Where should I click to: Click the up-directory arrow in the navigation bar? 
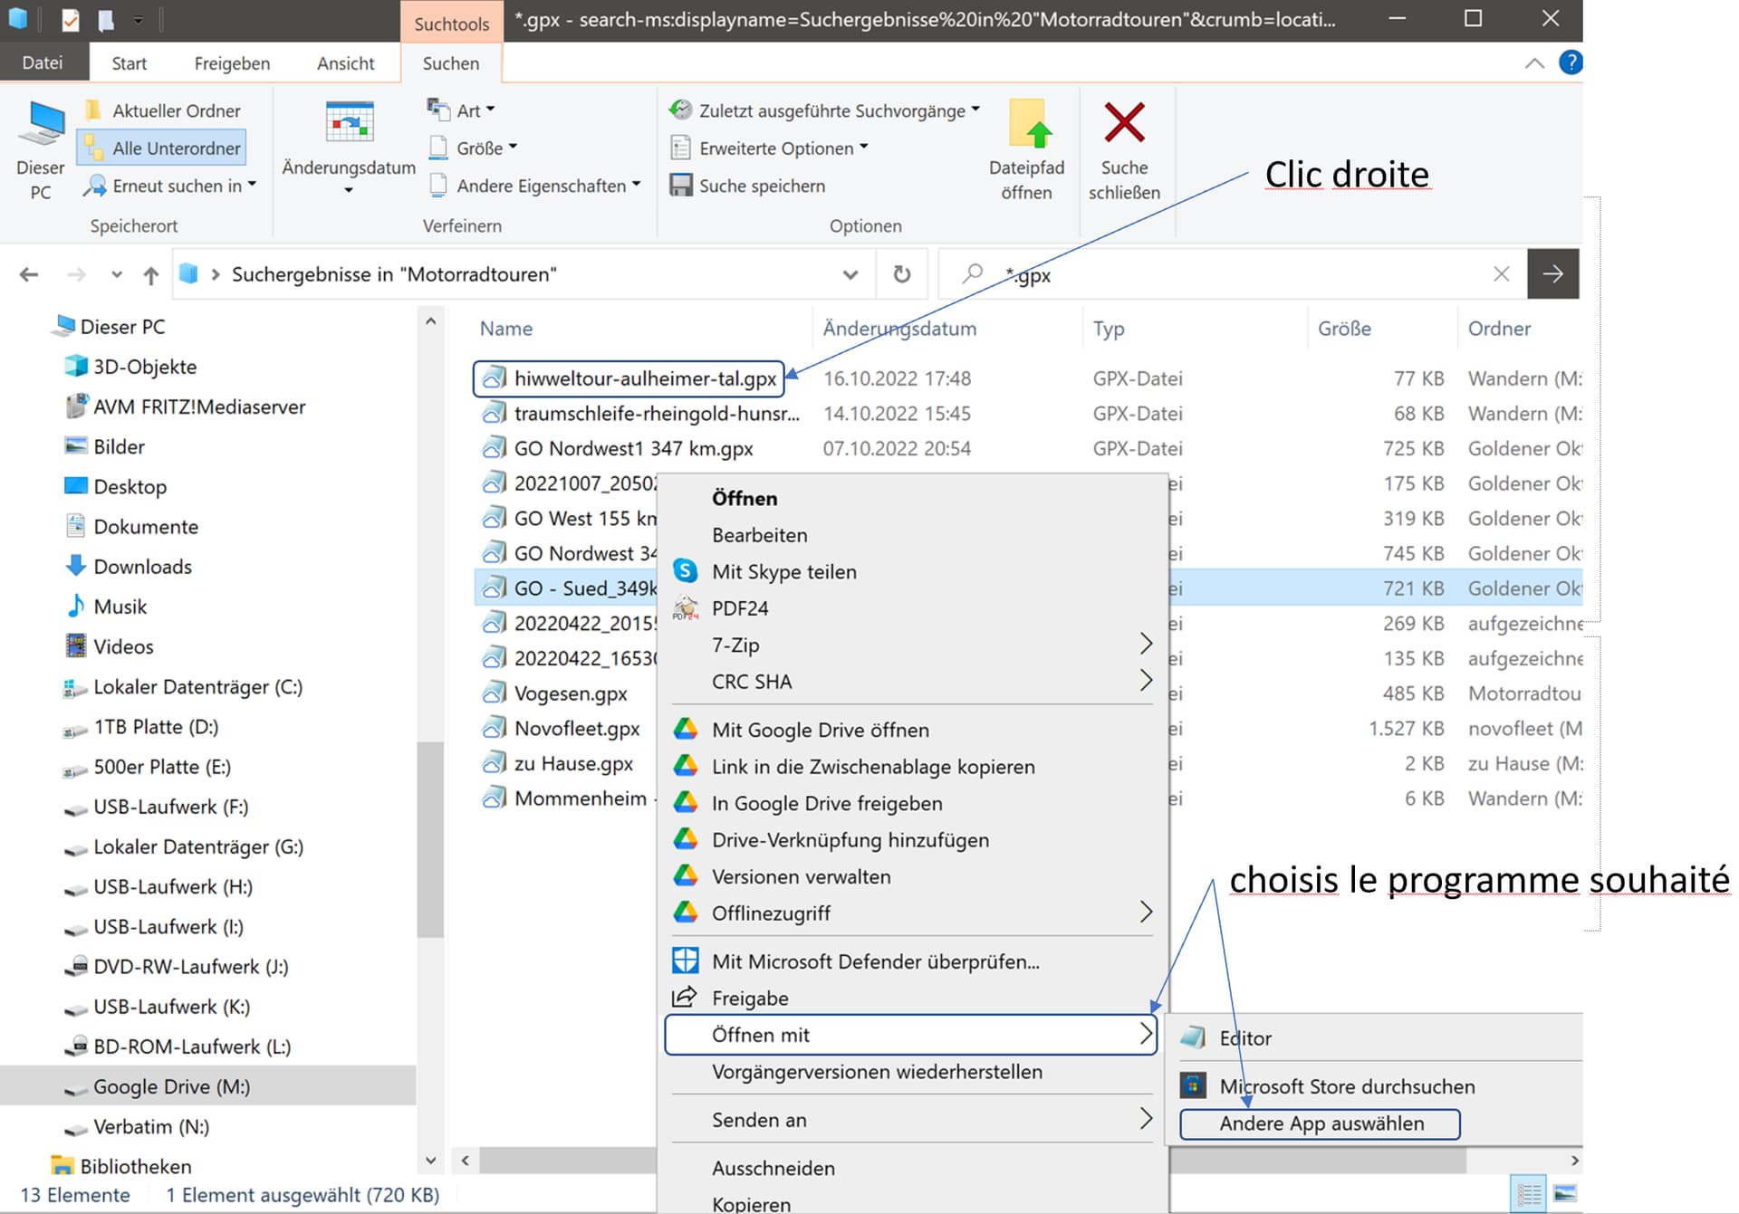click(x=151, y=275)
